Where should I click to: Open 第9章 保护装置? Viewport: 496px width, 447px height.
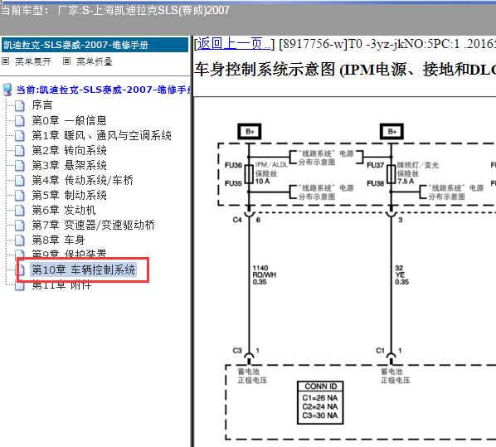pos(70,254)
